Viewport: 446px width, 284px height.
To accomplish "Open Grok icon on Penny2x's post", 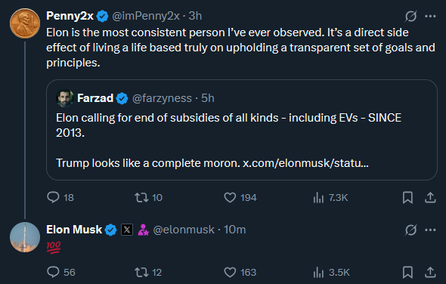I will pyautogui.click(x=411, y=16).
